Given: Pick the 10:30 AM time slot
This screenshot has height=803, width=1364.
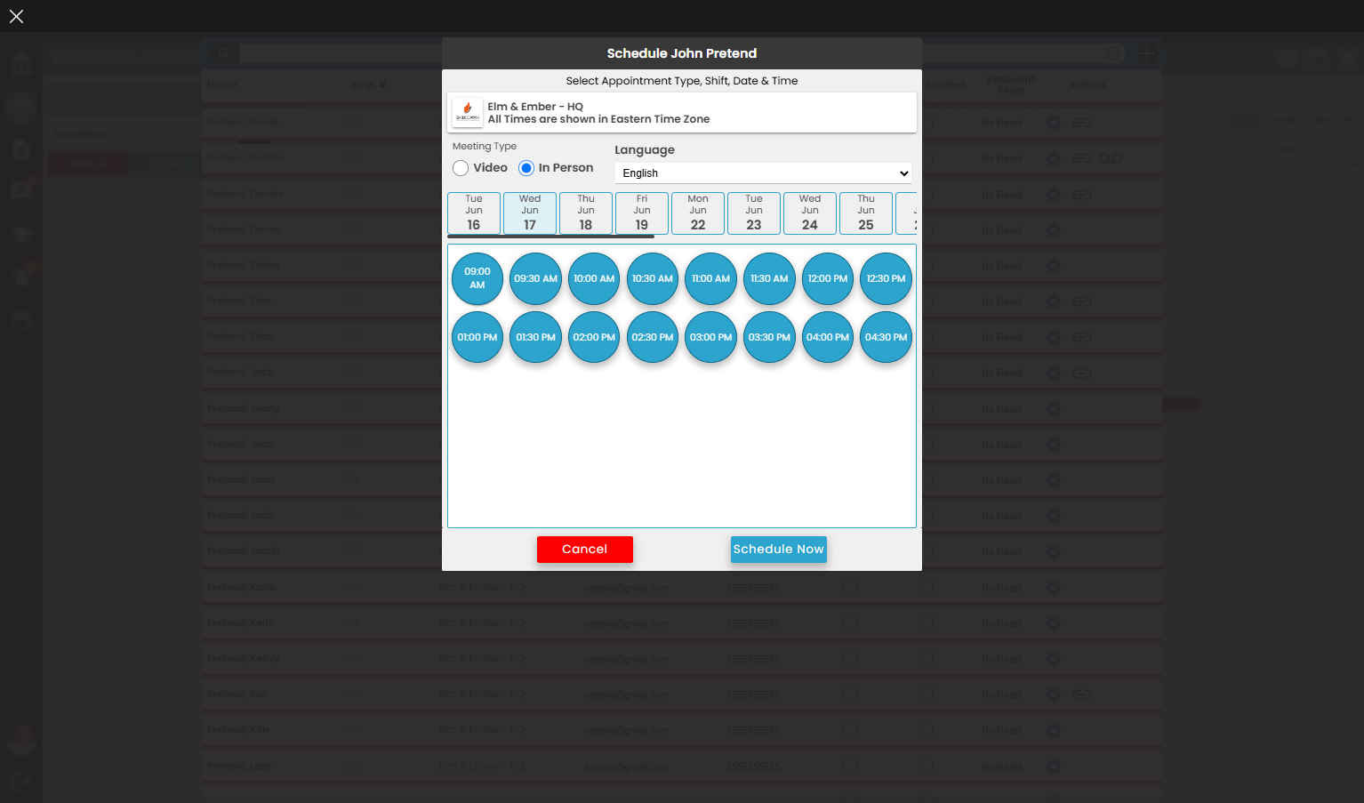Looking at the screenshot, I should coord(653,278).
